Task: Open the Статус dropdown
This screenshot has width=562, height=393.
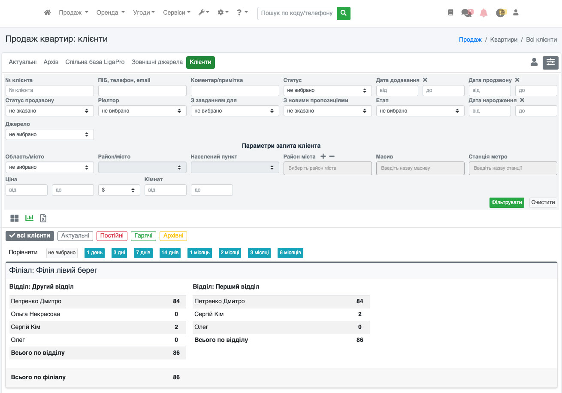Action: (x=327, y=91)
